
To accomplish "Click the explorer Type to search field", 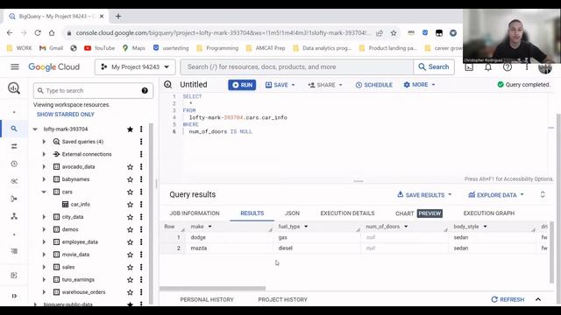I will (x=93, y=91).
